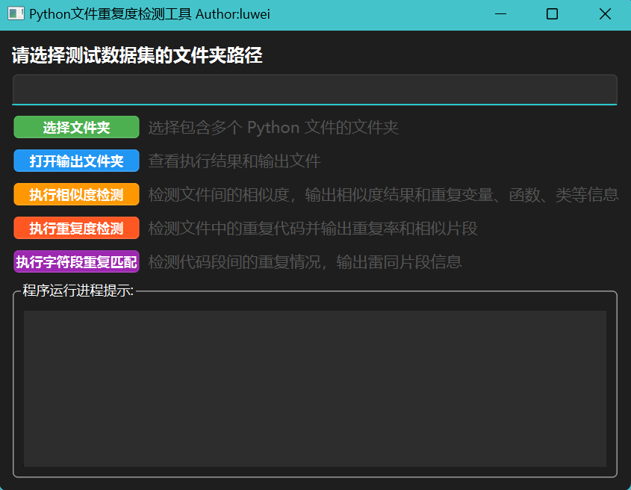
Task: Click the description beginning 检测文件间的相似度
Action: coord(383,195)
